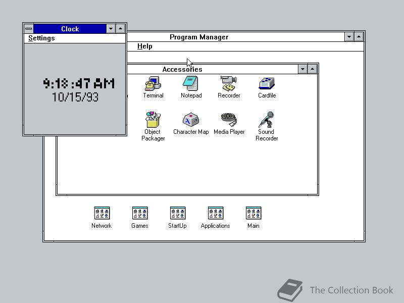Click the Accessories window title bar
This screenshot has width=404, height=303.
coord(212,69)
